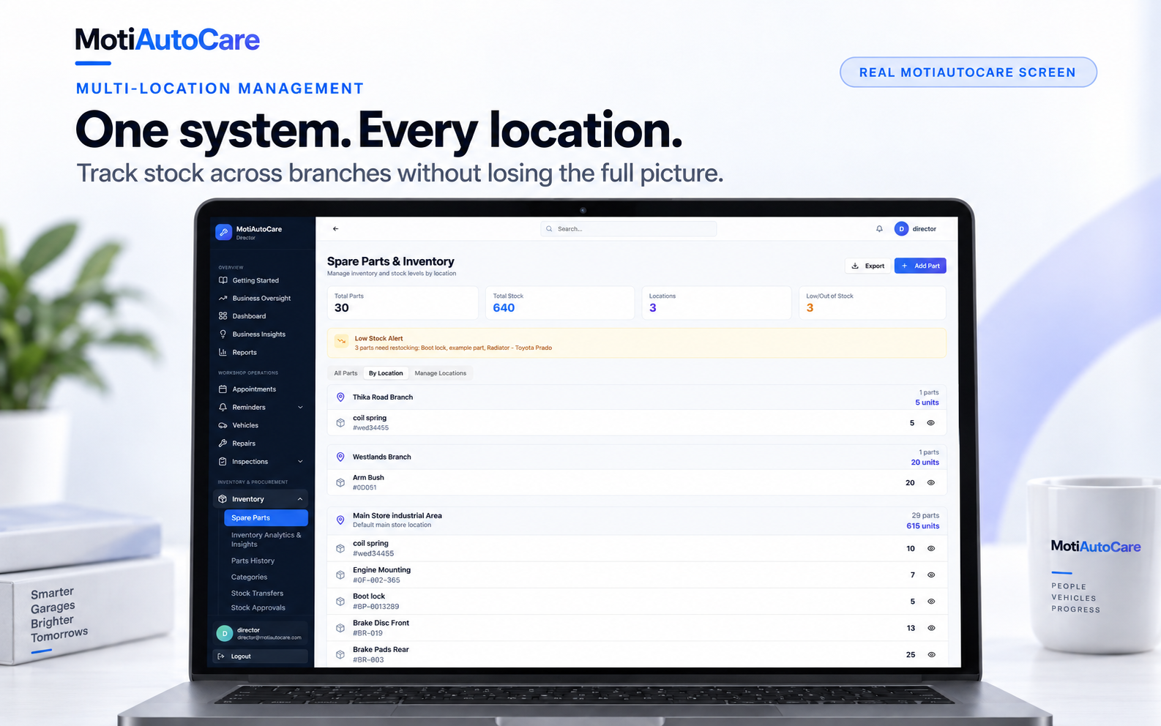Click the Reminders bell icon in sidebar
The width and height of the screenshot is (1161, 726).
pyautogui.click(x=223, y=407)
